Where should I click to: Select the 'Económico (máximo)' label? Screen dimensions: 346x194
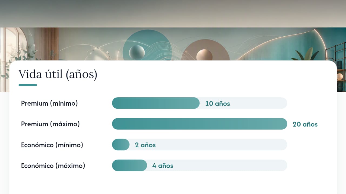(53, 165)
